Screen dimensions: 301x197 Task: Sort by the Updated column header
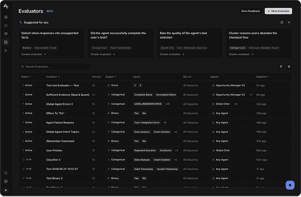click(262, 77)
